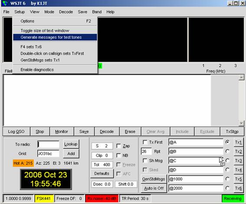246x204 pixels.
Task: Click the @A message text field
Action: click(x=196, y=142)
